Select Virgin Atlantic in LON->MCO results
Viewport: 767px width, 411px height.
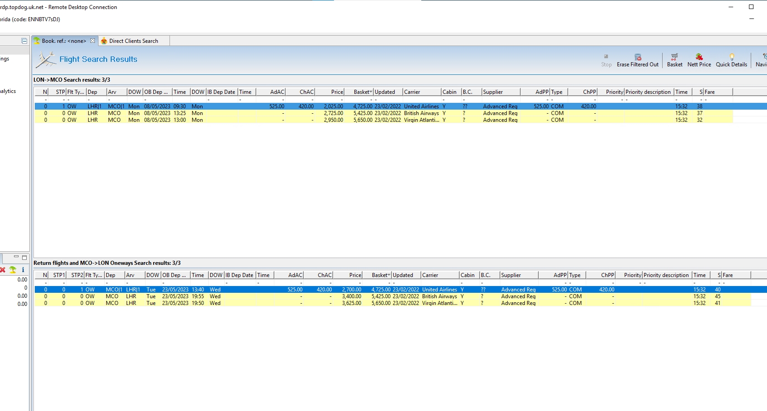coord(421,120)
